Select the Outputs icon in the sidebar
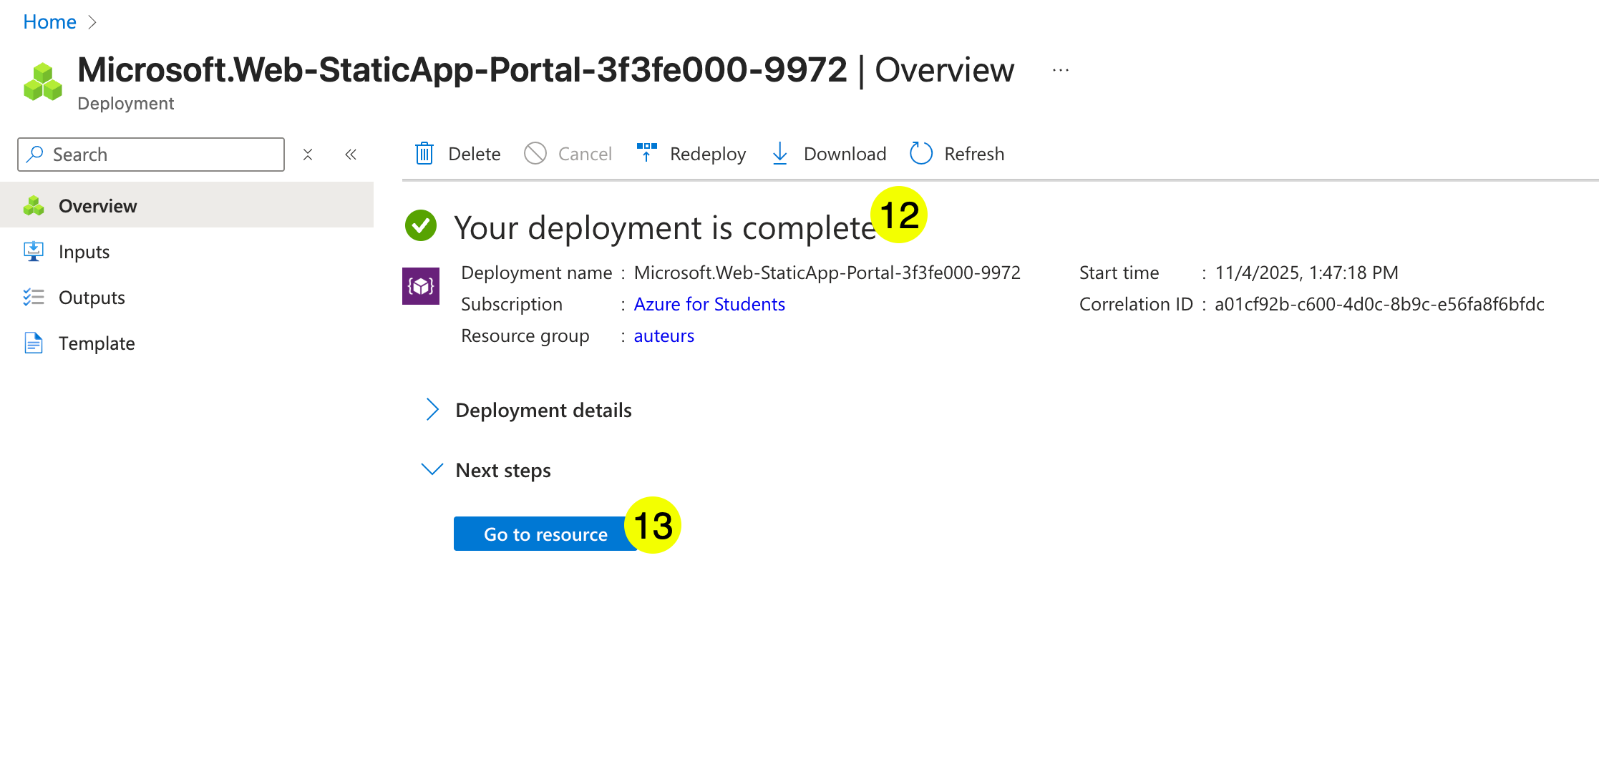This screenshot has height=774, width=1599. (x=34, y=297)
